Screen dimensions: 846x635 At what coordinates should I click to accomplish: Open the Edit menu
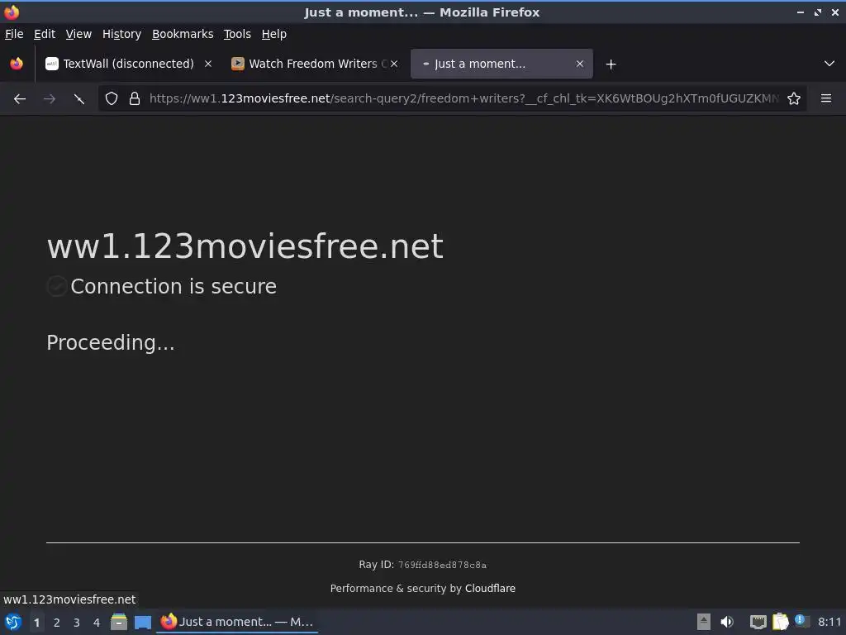[45, 34]
